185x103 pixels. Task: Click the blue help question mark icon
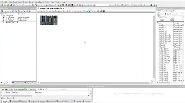pos(154,5)
